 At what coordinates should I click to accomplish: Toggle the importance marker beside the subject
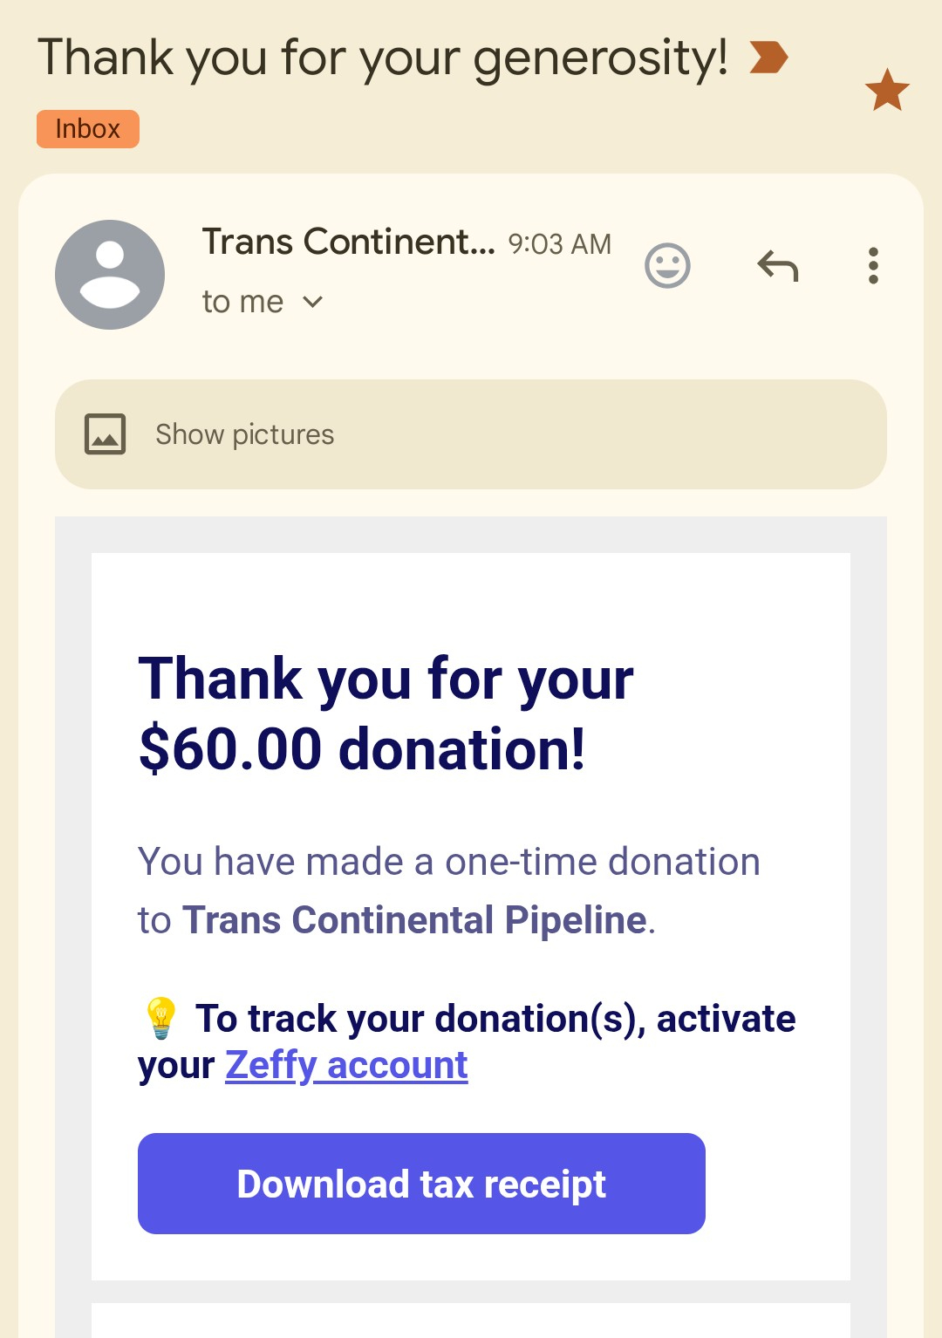pos(768,58)
